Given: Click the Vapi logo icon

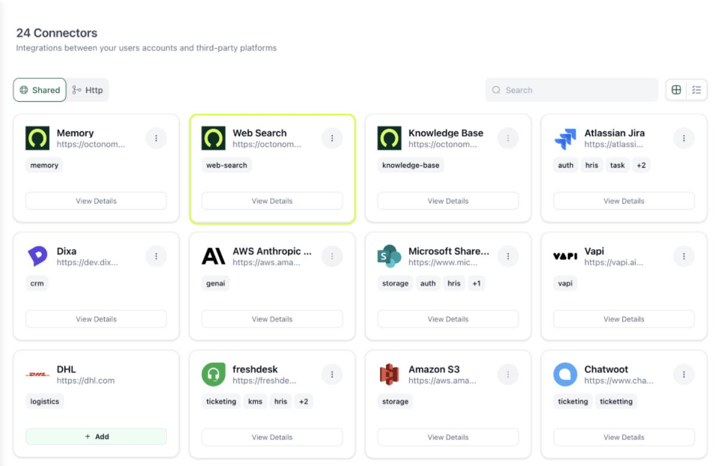Looking at the screenshot, I should tap(565, 256).
